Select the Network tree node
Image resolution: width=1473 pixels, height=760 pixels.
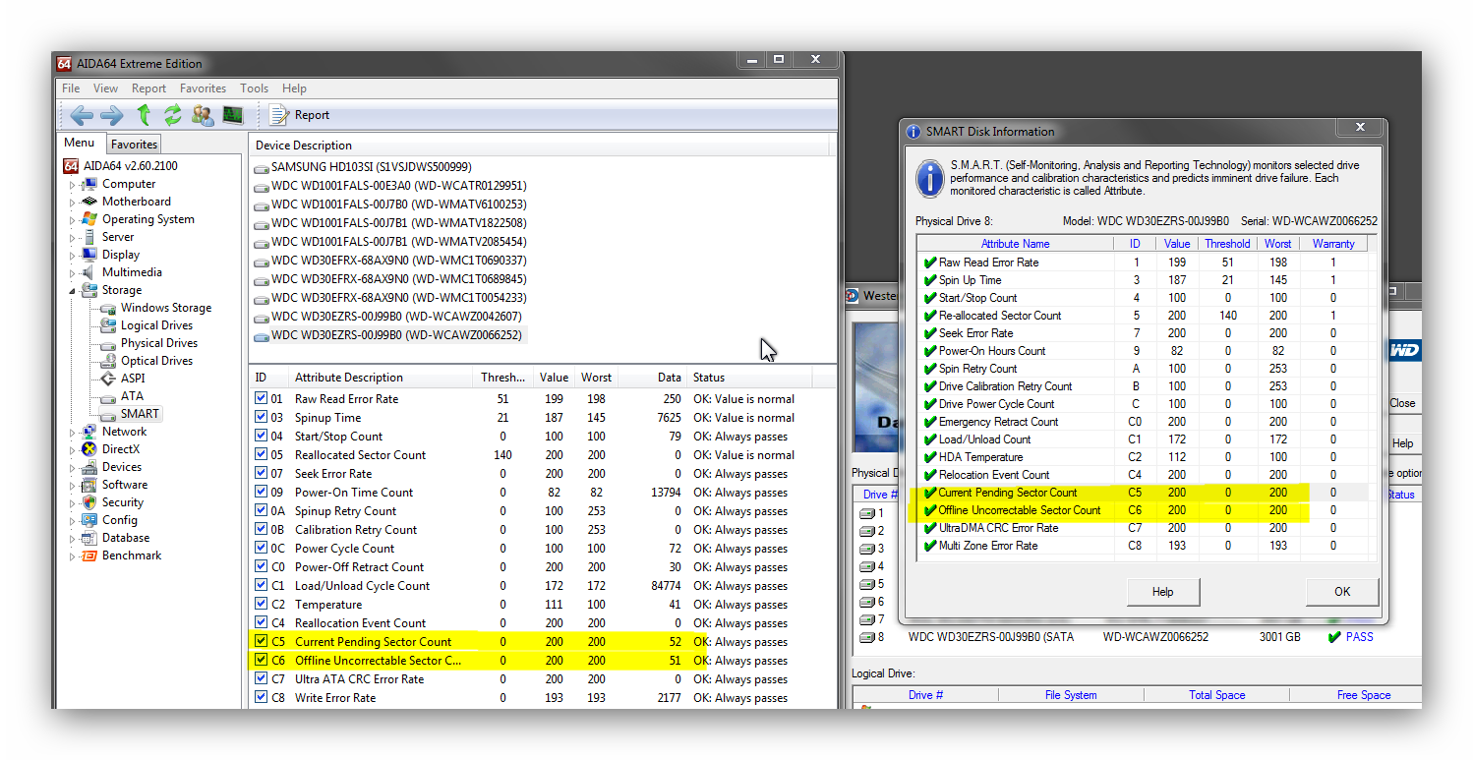[124, 432]
